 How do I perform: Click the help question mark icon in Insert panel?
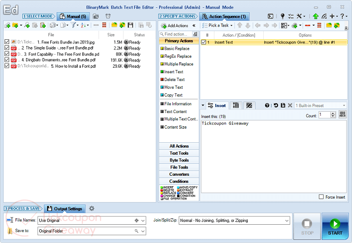267,105
